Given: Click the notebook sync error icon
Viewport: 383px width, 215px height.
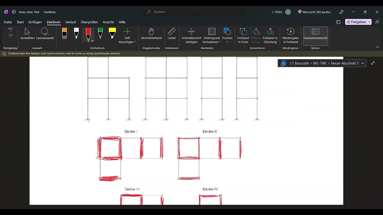Looking at the screenshot, I should pos(283,63).
